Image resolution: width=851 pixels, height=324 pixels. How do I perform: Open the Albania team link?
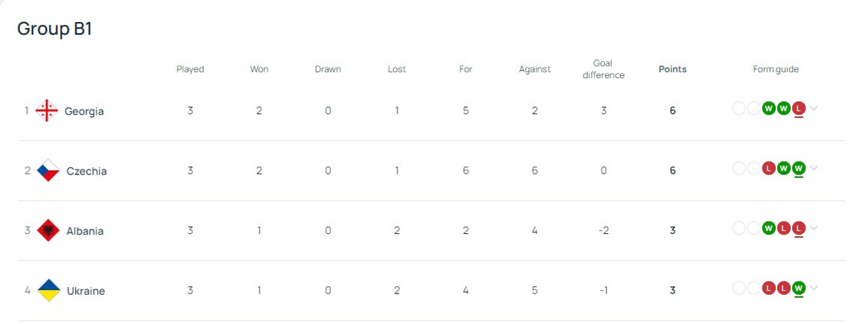click(x=85, y=231)
